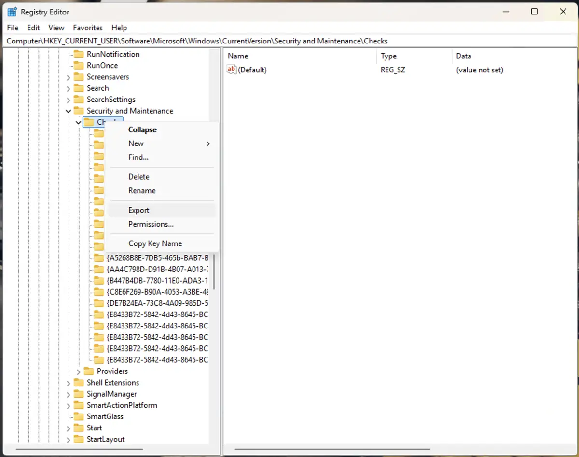
Task: Expand the SmartActionPlatform key
Action: click(68, 405)
